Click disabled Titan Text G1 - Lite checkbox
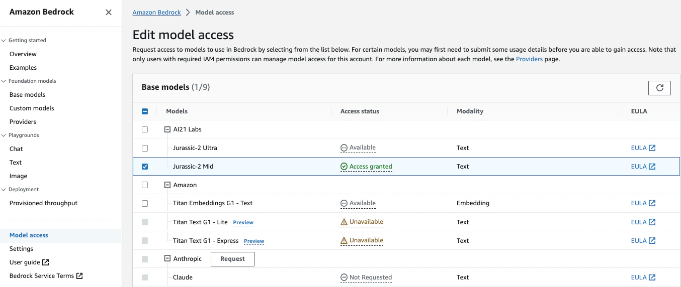This screenshot has height=287, width=681. click(145, 222)
